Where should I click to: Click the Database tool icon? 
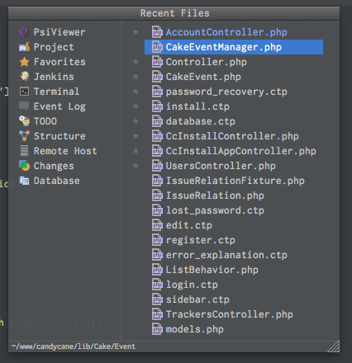pos(24,181)
